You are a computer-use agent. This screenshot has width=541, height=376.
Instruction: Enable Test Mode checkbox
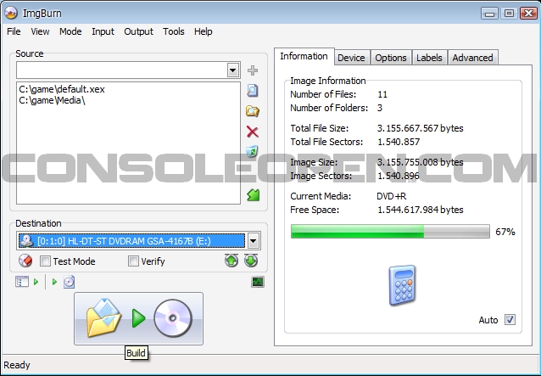(45, 261)
